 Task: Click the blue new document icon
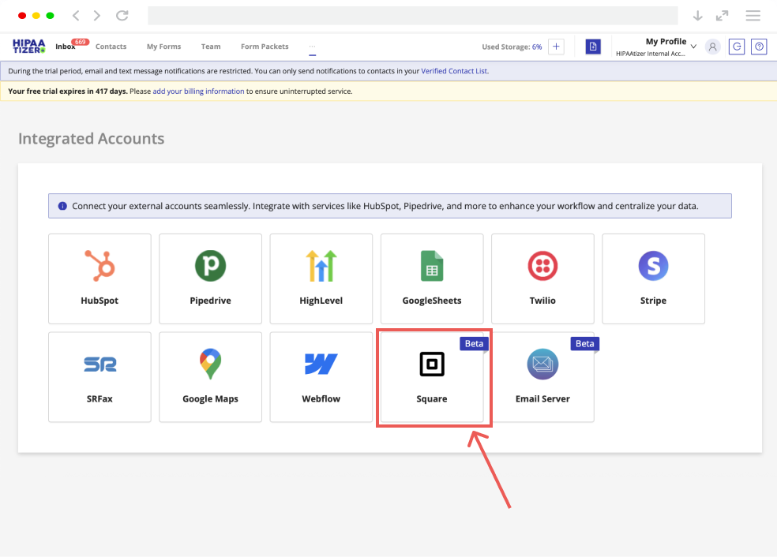tap(593, 47)
